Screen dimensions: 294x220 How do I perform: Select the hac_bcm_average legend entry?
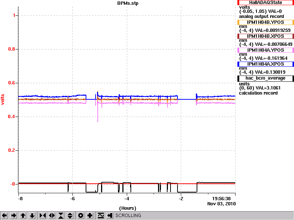tap(265, 78)
